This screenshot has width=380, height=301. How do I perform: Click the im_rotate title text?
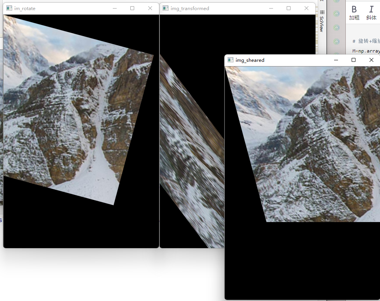(x=25, y=9)
